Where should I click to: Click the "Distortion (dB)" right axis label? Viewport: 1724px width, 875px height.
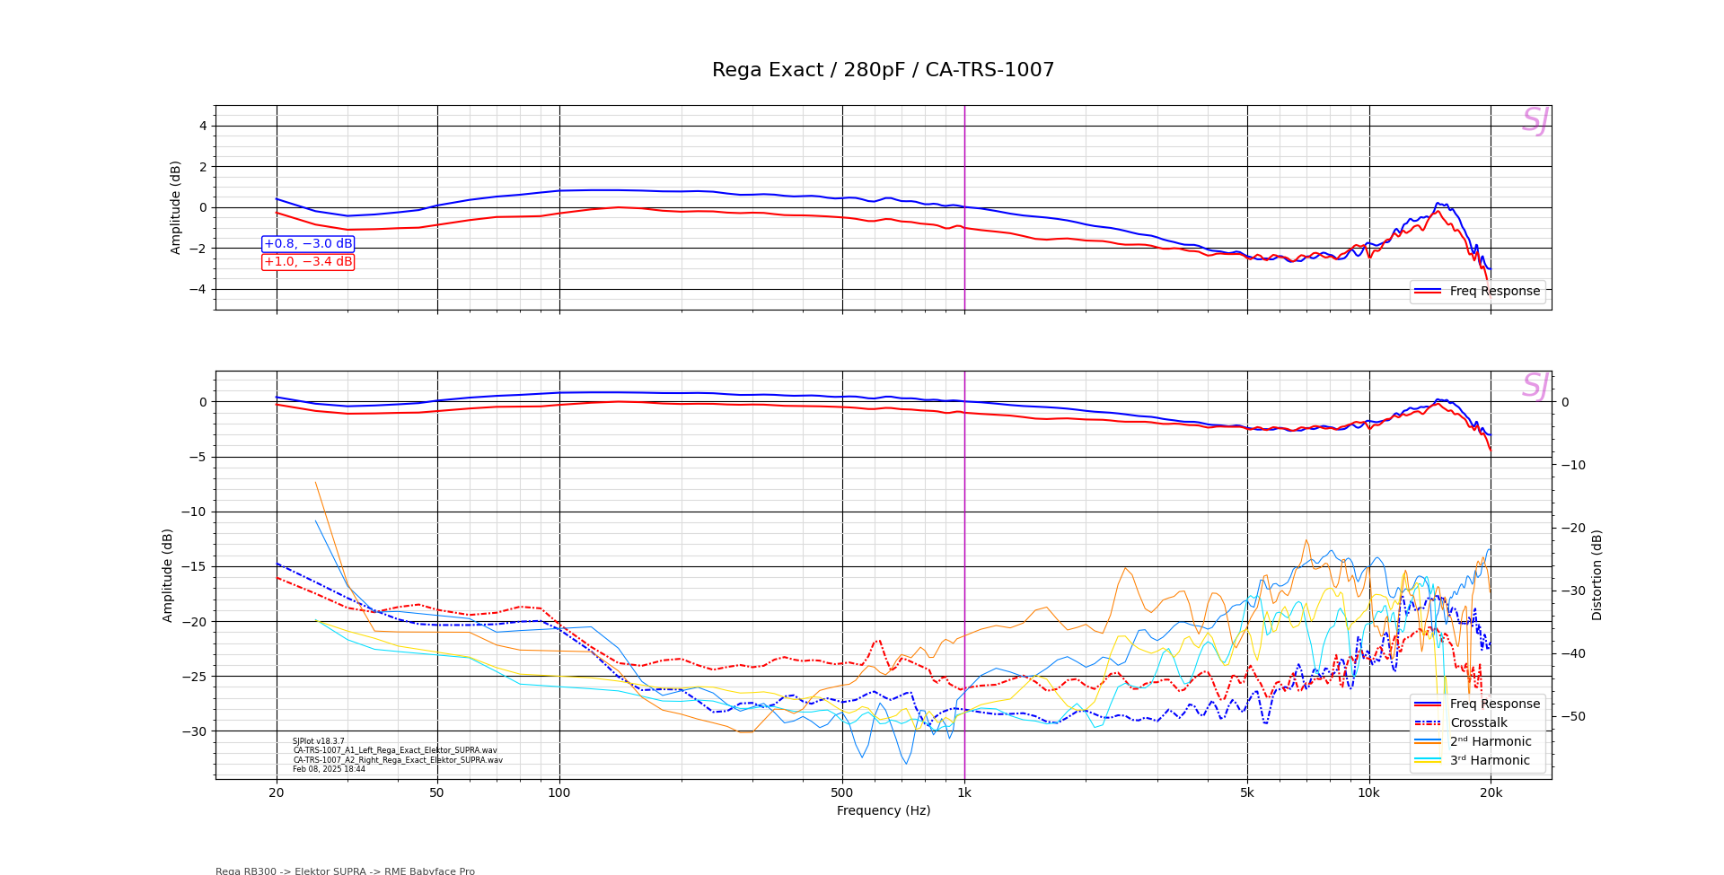[1597, 574]
